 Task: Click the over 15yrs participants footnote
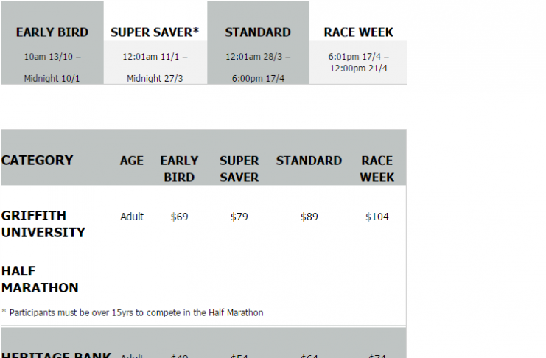(x=133, y=312)
